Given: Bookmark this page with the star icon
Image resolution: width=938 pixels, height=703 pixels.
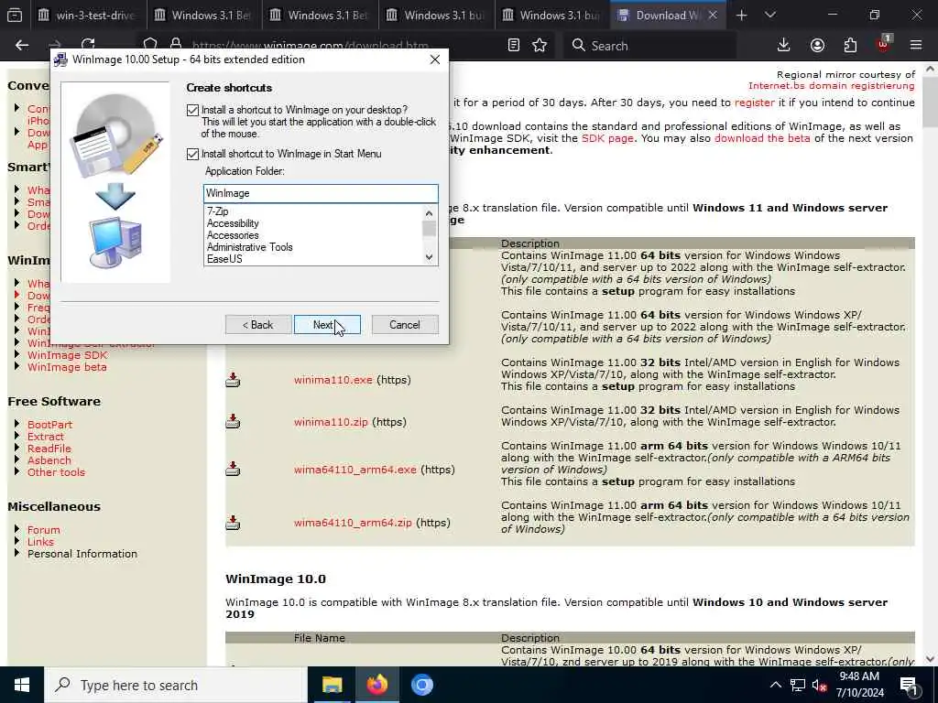Looking at the screenshot, I should pyautogui.click(x=540, y=45).
